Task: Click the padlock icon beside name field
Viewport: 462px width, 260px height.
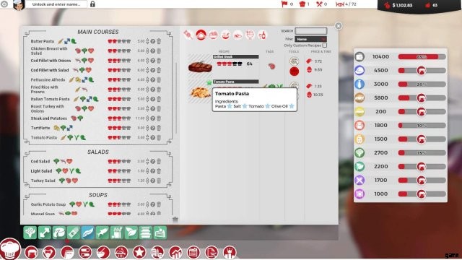Action: (x=92, y=4)
